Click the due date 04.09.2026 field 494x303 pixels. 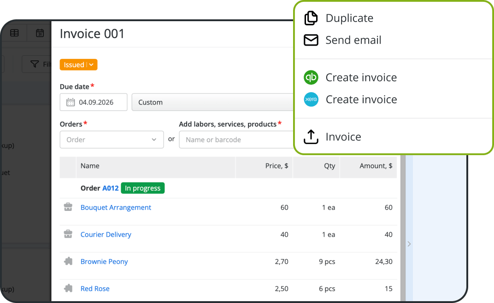pos(94,102)
